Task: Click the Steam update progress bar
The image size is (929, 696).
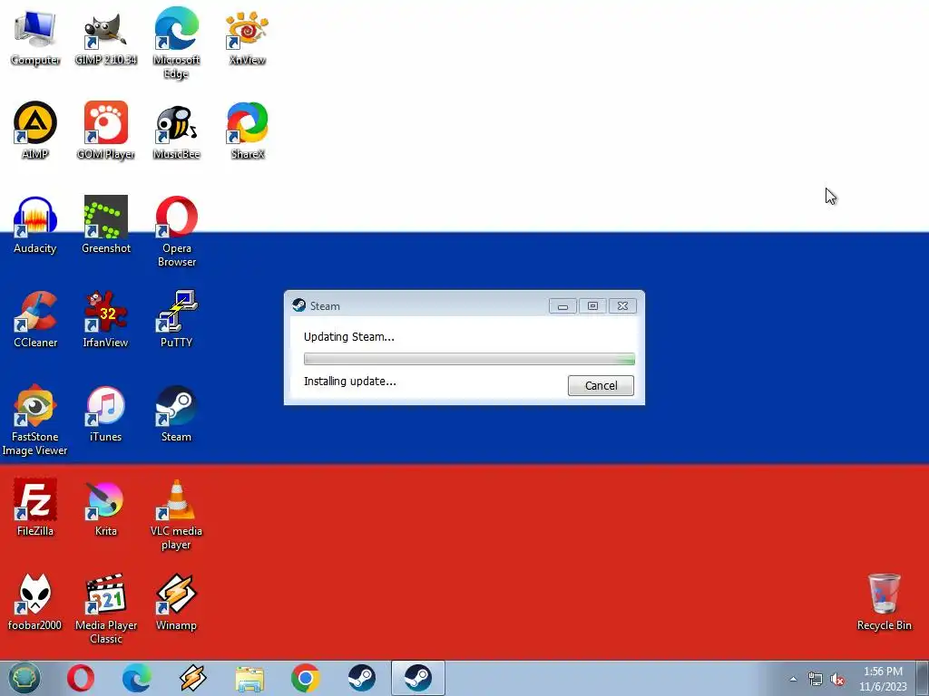Action: 469,359
